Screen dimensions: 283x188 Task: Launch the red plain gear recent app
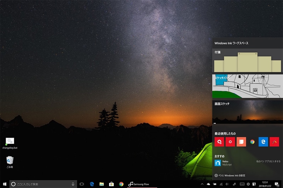click(230, 142)
